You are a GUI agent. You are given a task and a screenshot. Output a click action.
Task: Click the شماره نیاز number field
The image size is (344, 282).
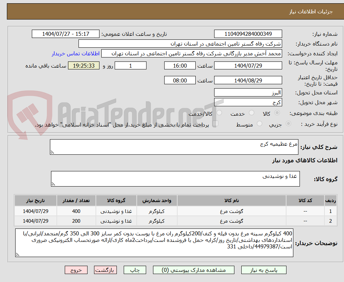(248, 34)
